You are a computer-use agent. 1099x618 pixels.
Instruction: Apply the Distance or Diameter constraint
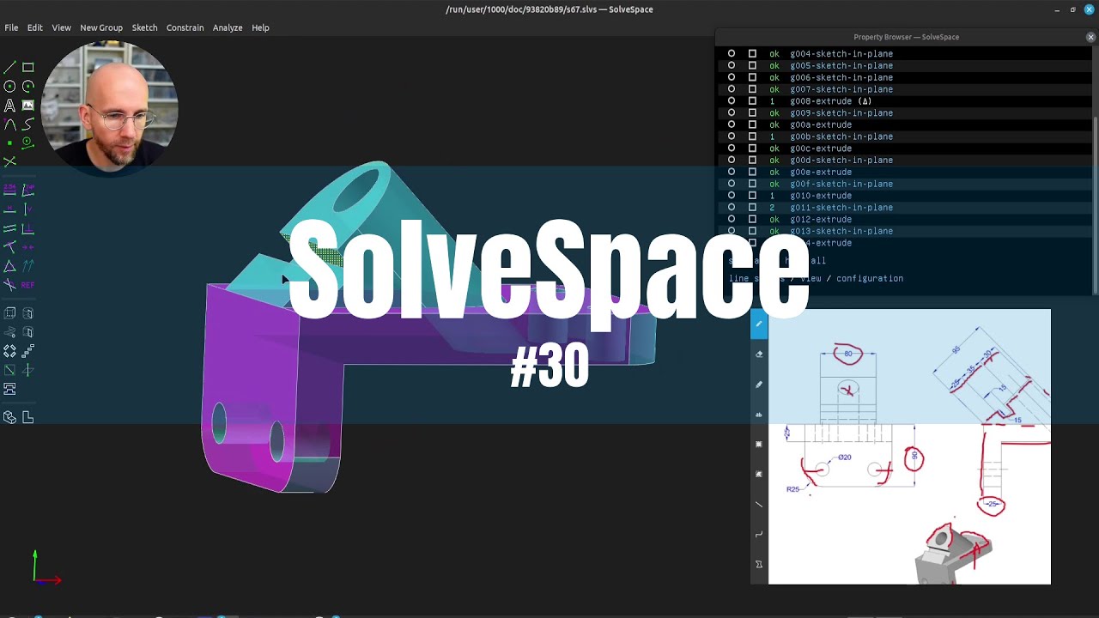click(x=9, y=191)
